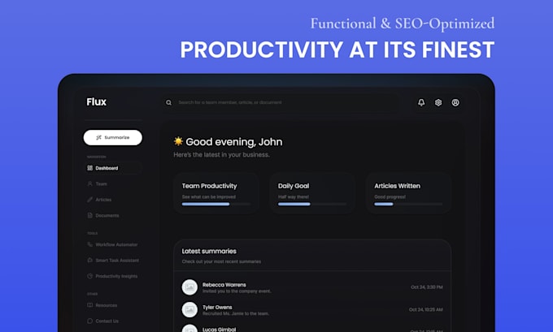Click 'Check out your most recent summaries' text

click(x=221, y=261)
